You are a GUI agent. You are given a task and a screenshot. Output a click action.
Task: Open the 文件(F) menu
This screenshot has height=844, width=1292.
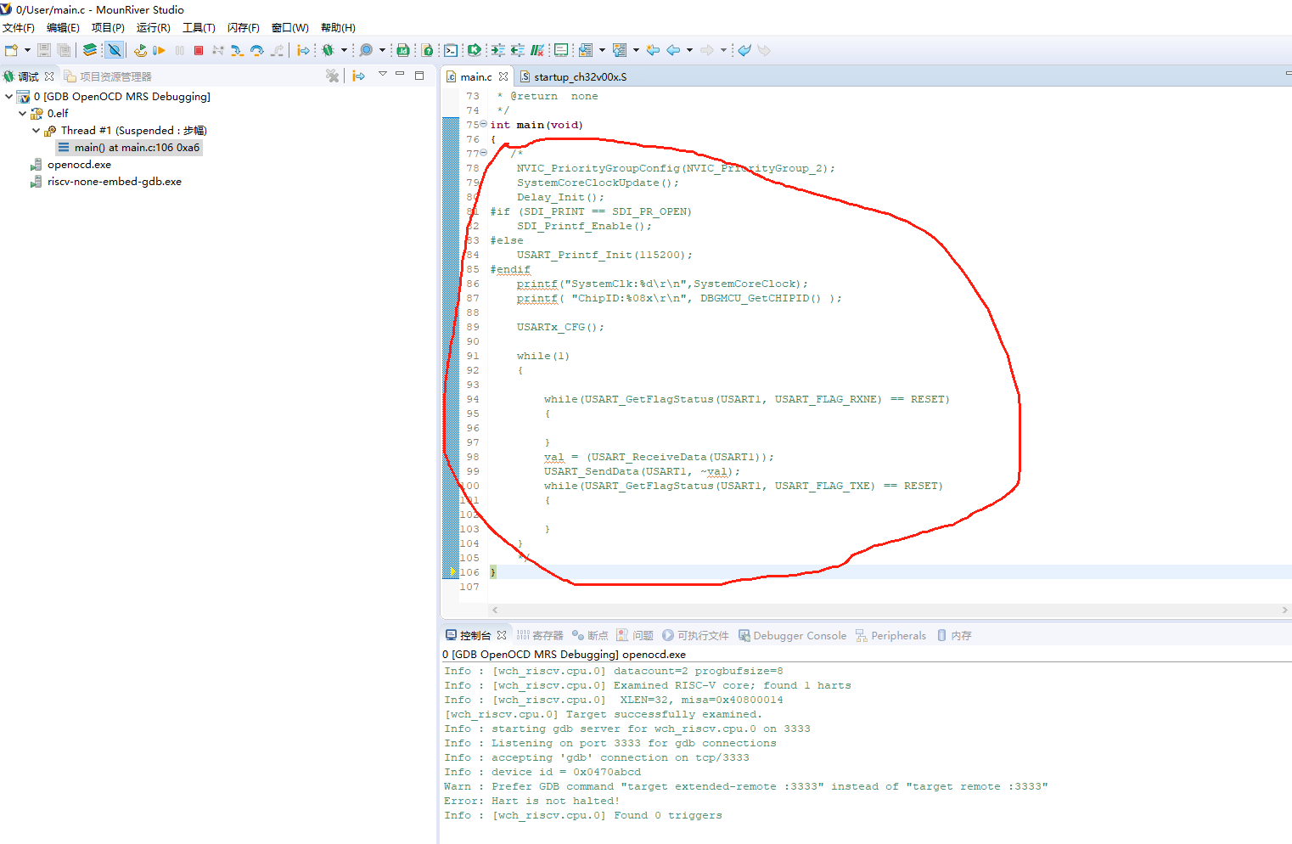19,28
